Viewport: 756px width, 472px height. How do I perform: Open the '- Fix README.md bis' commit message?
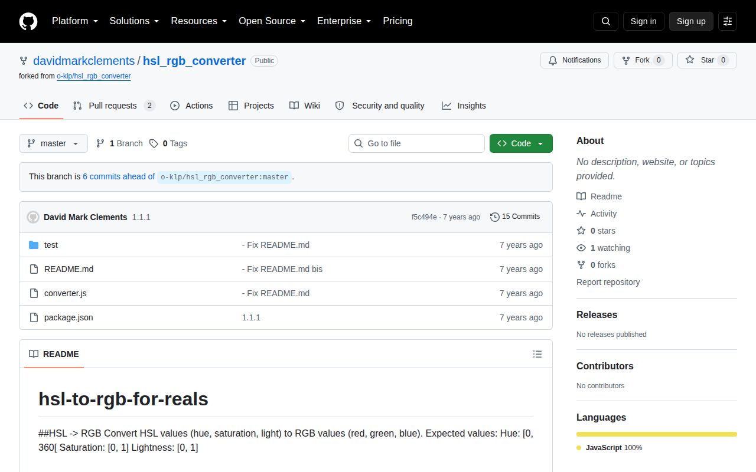point(282,269)
